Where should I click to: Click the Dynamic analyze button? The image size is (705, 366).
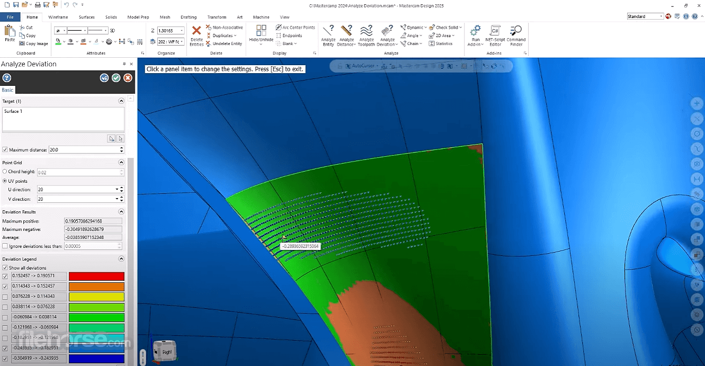(413, 27)
